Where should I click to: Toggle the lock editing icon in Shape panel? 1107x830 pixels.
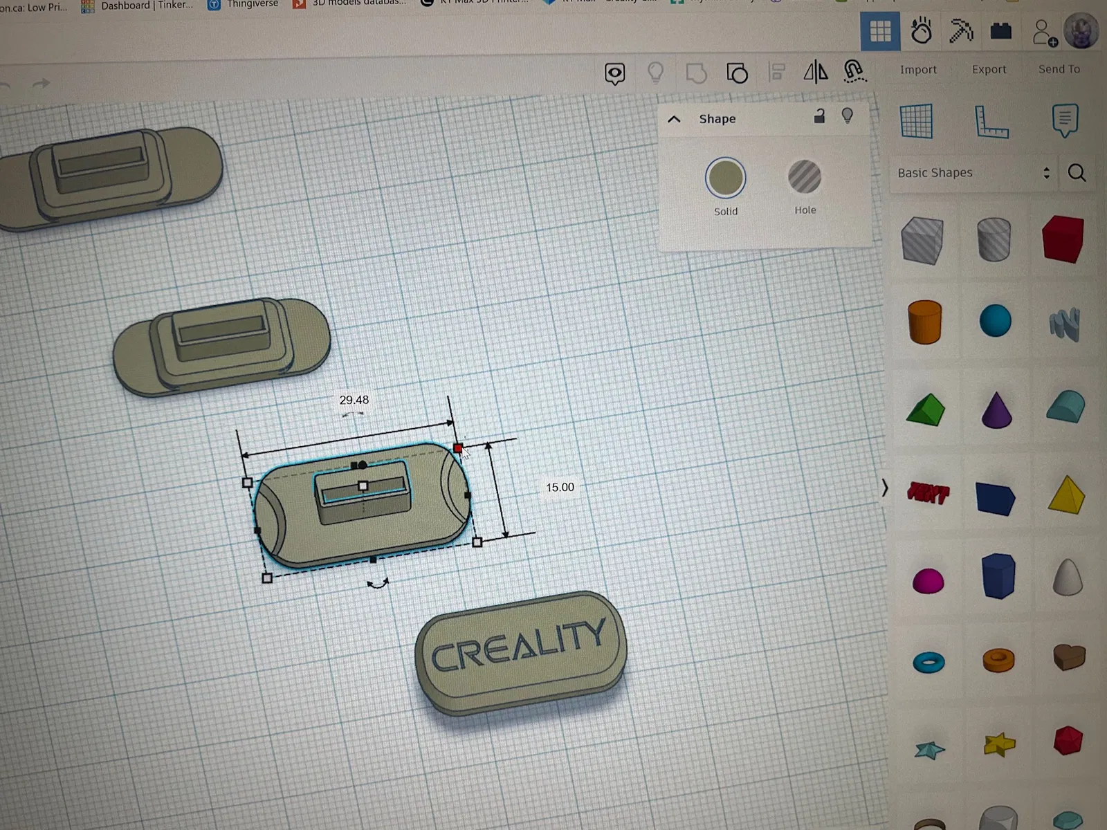819,116
